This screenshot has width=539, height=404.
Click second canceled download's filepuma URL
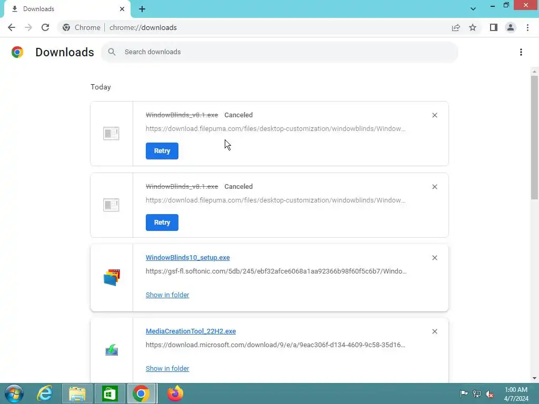[275, 200]
